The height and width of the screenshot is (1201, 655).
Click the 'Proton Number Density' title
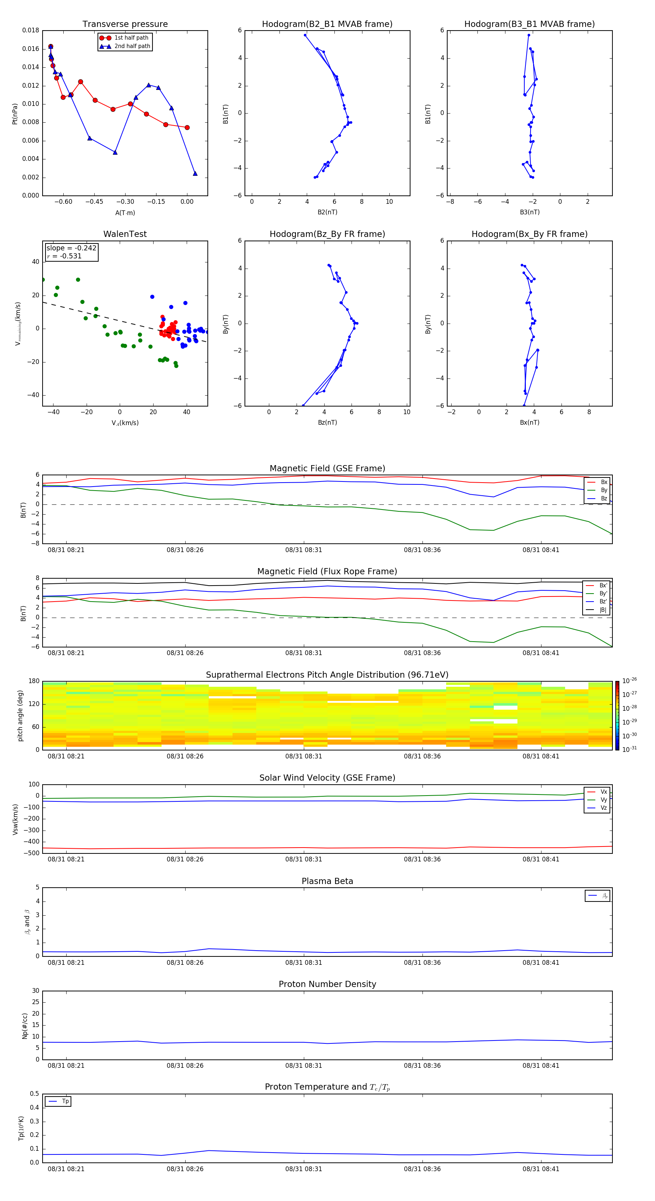(327, 984)
